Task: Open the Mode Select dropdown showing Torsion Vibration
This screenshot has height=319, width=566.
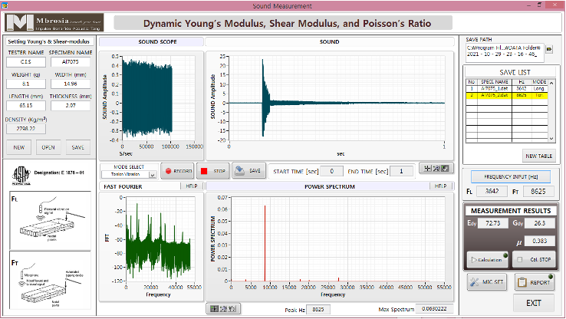Action: pyautogui.click(x=128, y=174)
